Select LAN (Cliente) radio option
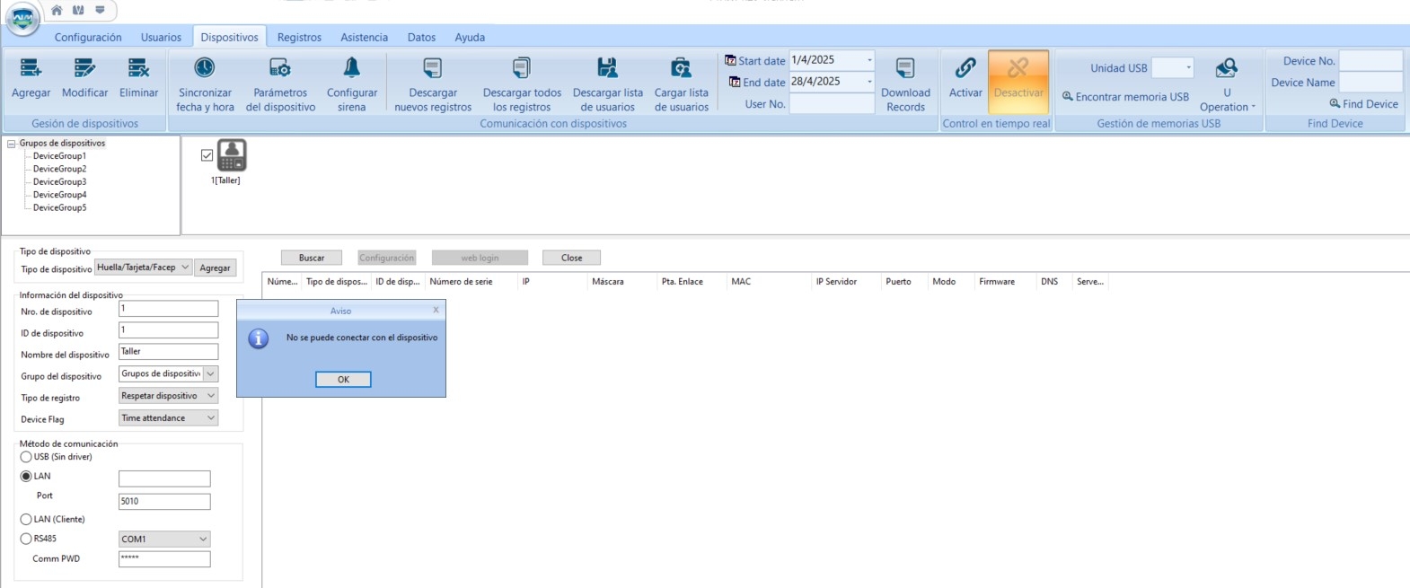The height and width of the screenshot is (588, 1410). pyautogui.click(x=26, y=520)
